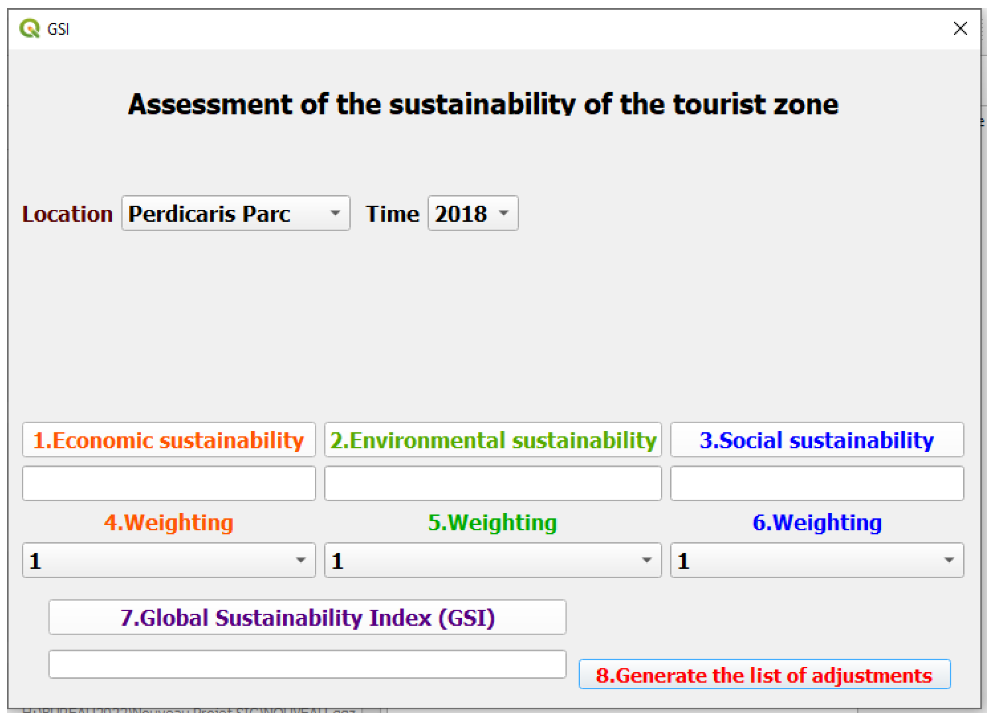Expand the 4.Weighting dropdown
The image size is (994, 720).
169,560
